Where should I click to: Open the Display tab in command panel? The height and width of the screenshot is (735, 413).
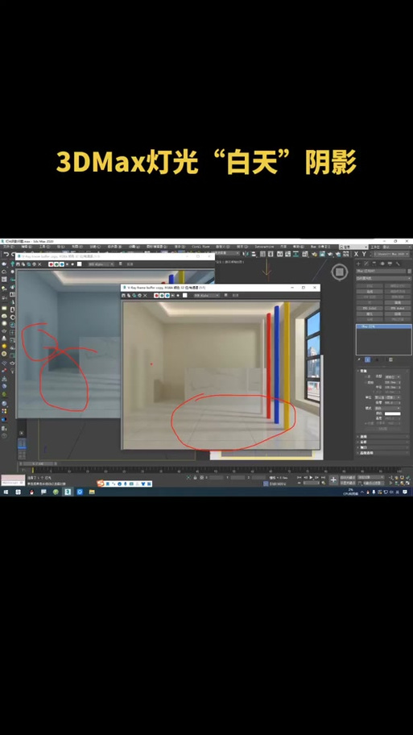coord(390,264)
